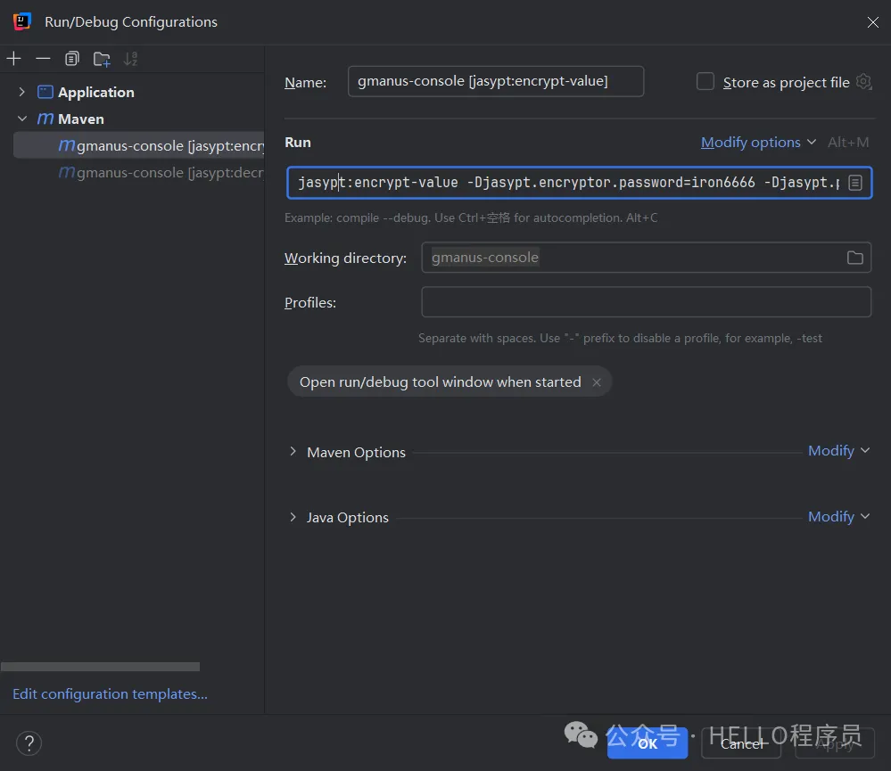Confirm with the OK button
Viewport: 891px width, 771px height.
point(648,743)
